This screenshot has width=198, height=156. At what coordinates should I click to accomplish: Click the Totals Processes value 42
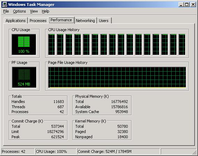pos(62,112)
